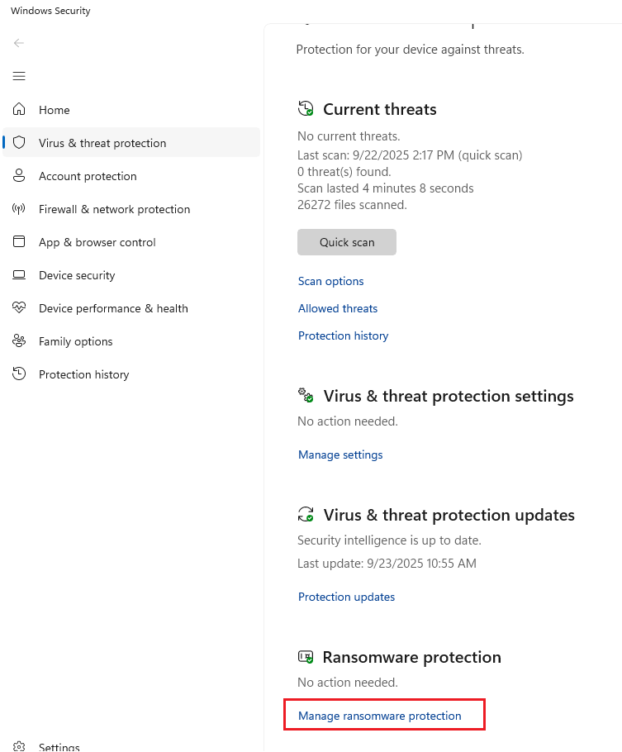
Task: Start a Quick scan
Action: (347, 242)
